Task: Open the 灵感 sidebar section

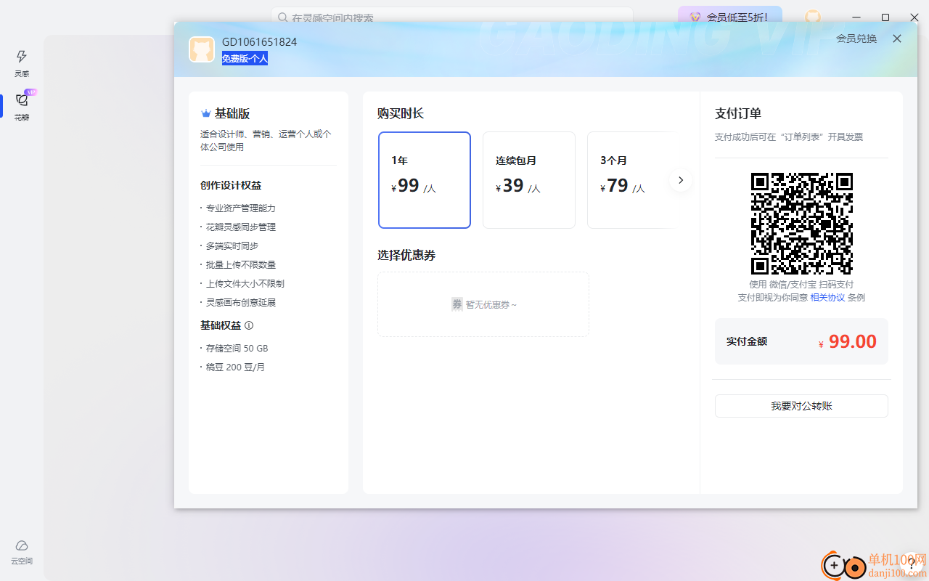Action: tap(22, 63)
